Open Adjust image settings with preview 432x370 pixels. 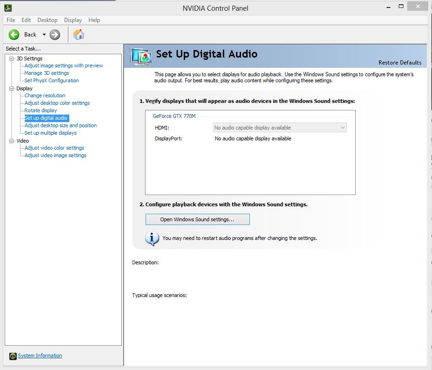64,65
